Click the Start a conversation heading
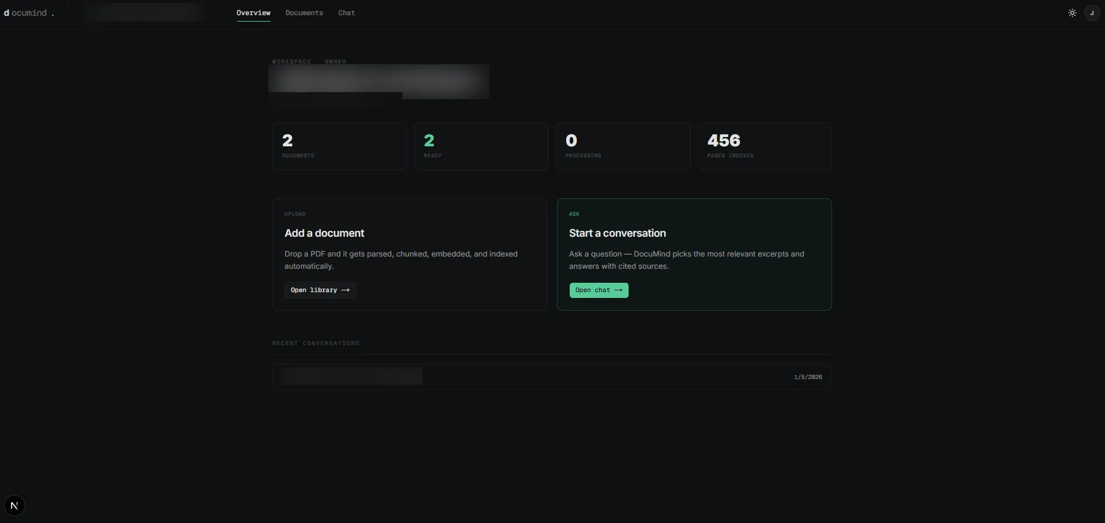 (x=618, y=233)
